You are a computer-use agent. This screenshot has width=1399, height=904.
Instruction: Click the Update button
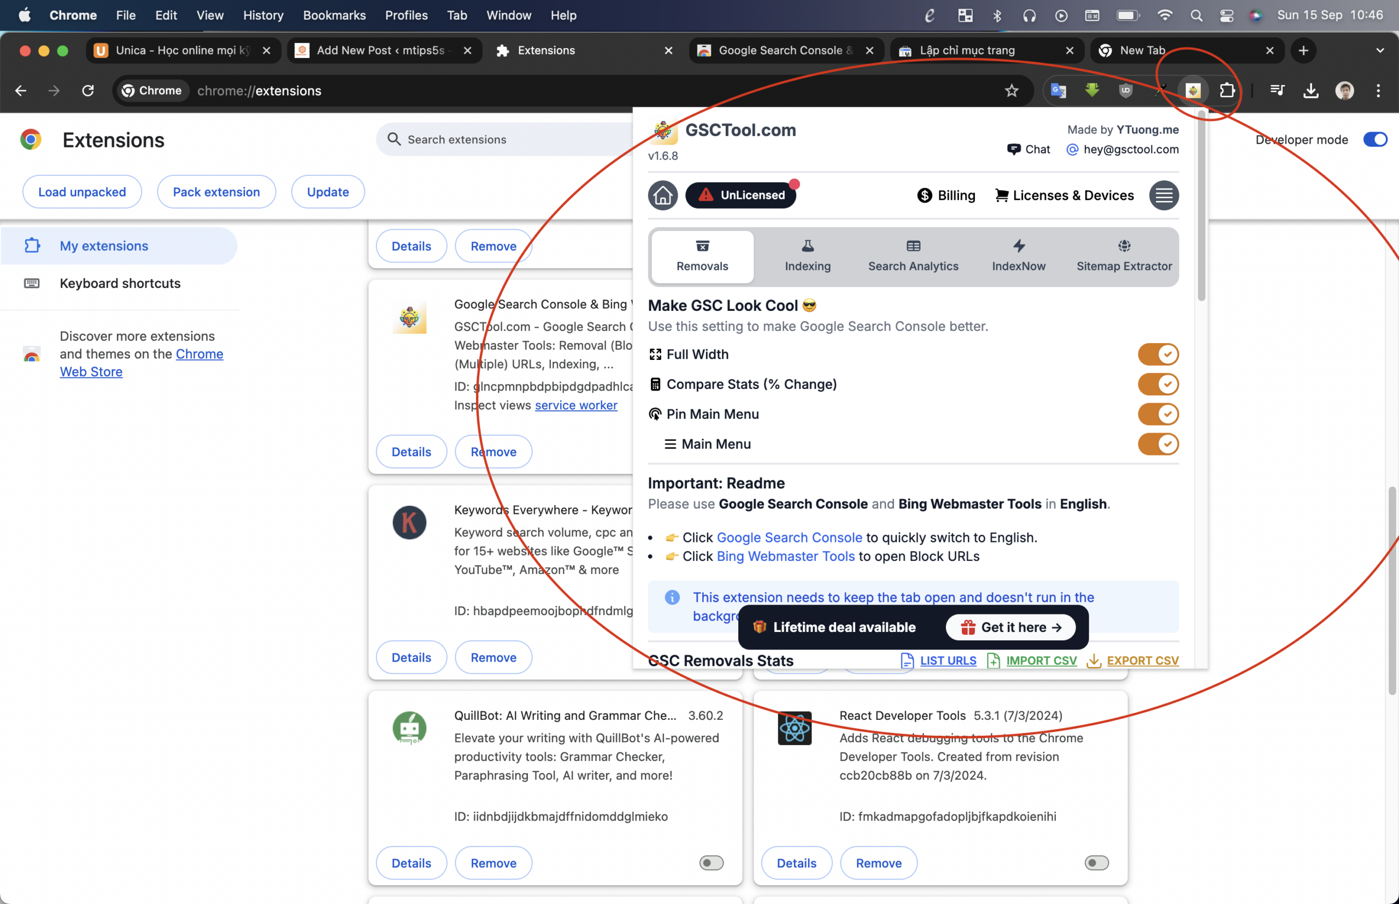click(x=328, y=192)
